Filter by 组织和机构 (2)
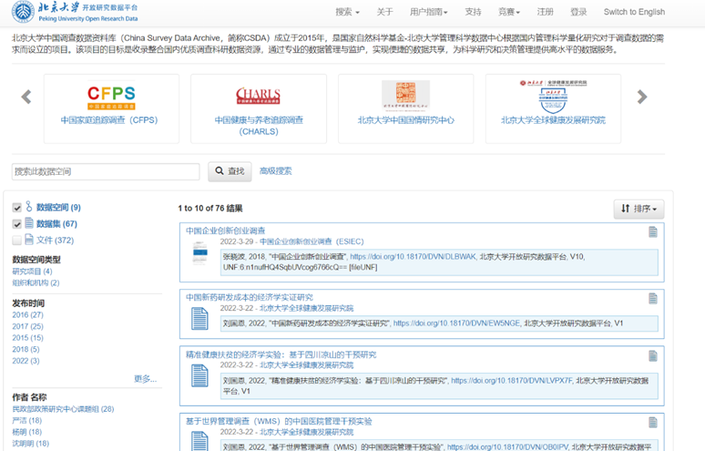The height and width of the screenshot is (451, 705). tap(36, 282)
